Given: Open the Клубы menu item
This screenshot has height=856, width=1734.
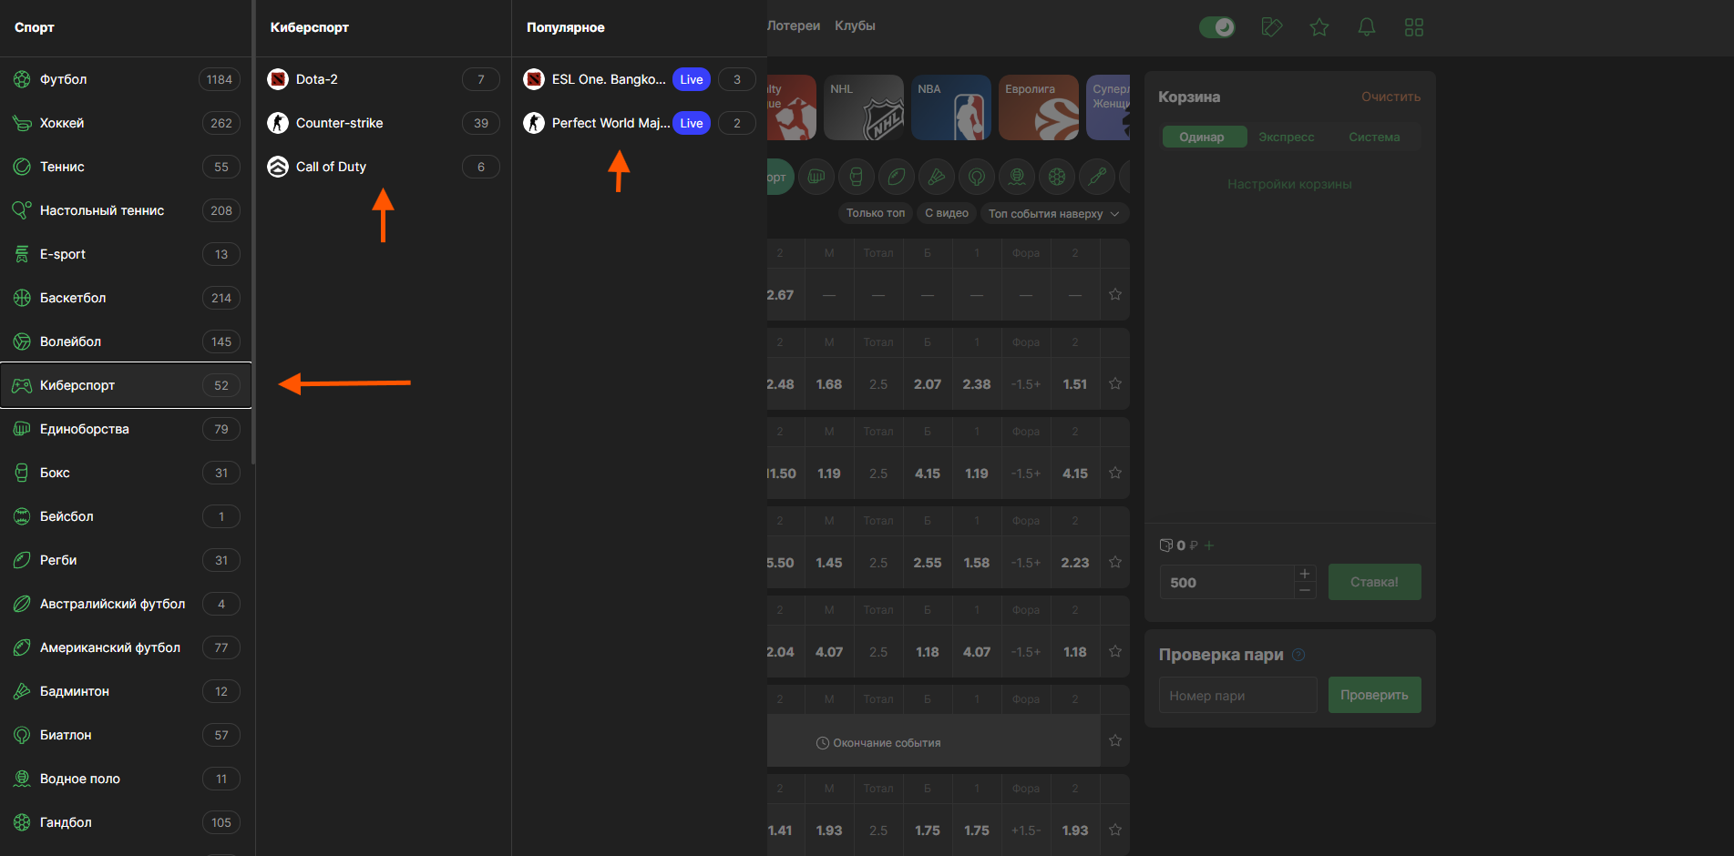Looking at the screenshot, I should tap(855, 25).
